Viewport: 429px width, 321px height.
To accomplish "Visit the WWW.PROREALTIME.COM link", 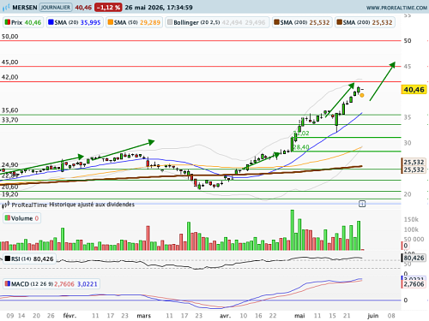I will pos(396,8).
